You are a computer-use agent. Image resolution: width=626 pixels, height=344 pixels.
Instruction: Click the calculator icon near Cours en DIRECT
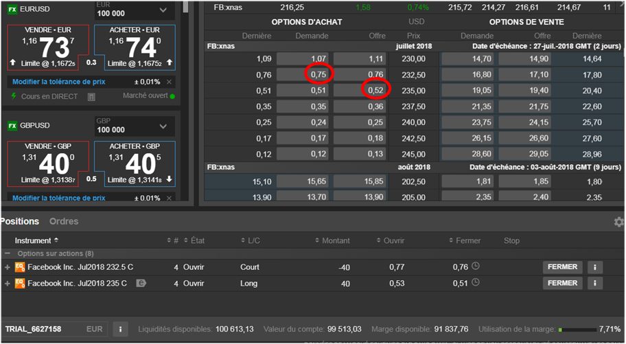click(91, 97)
